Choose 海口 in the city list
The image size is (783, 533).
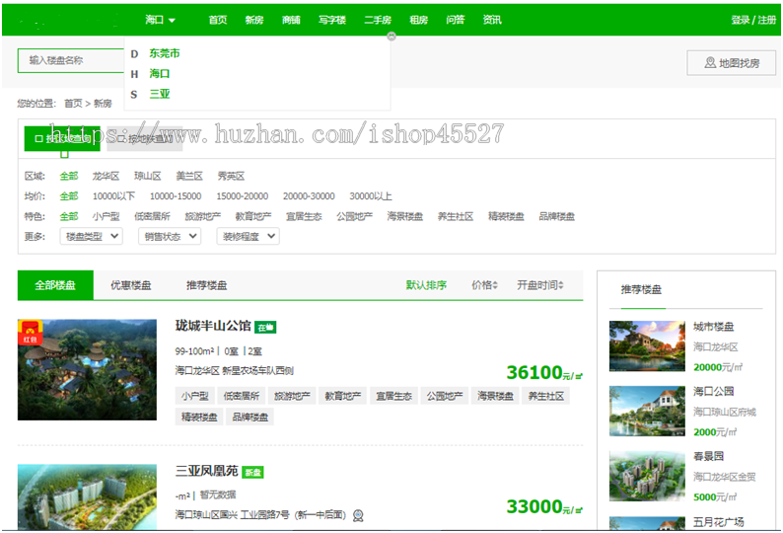pos(160,73)
